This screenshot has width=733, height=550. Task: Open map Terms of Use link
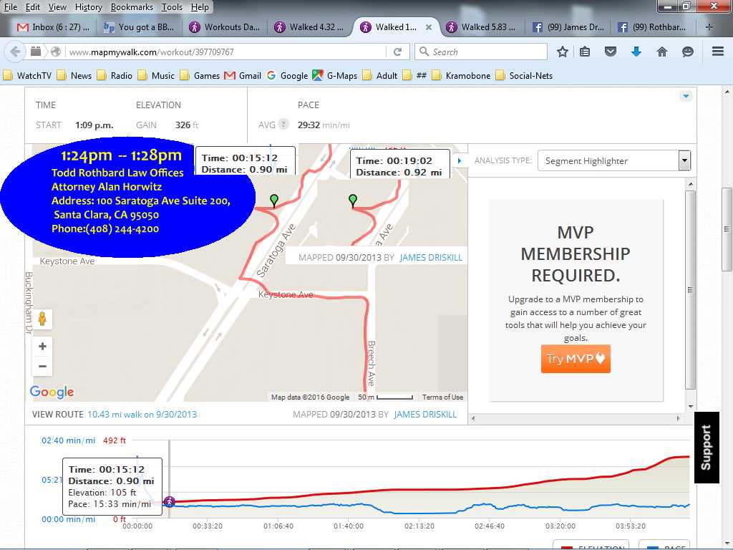pos(442,397)
